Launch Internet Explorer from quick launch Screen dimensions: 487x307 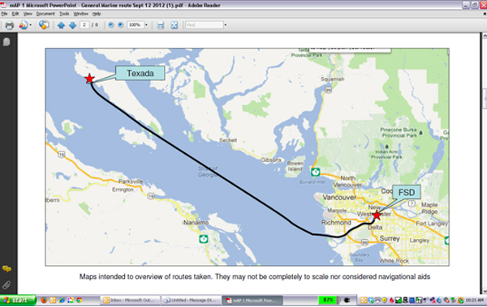click(62, 301)
